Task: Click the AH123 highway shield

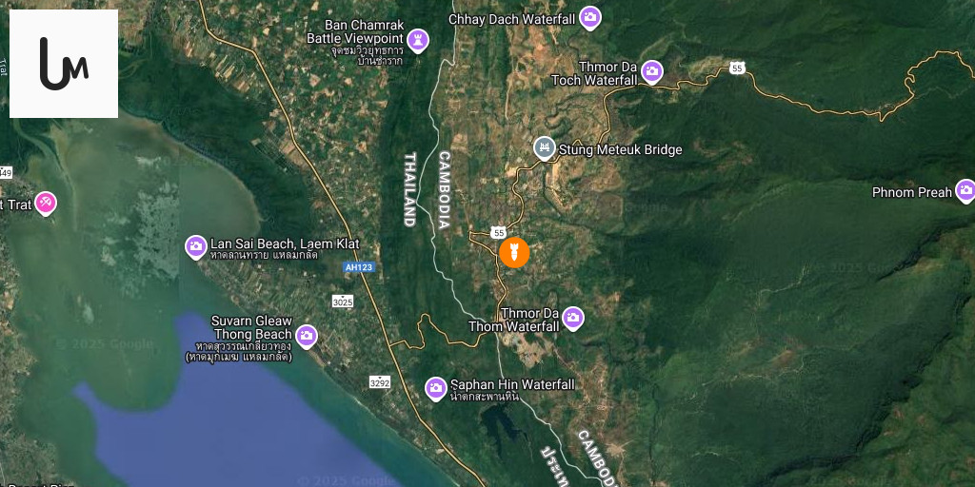Action: (359, 266)
